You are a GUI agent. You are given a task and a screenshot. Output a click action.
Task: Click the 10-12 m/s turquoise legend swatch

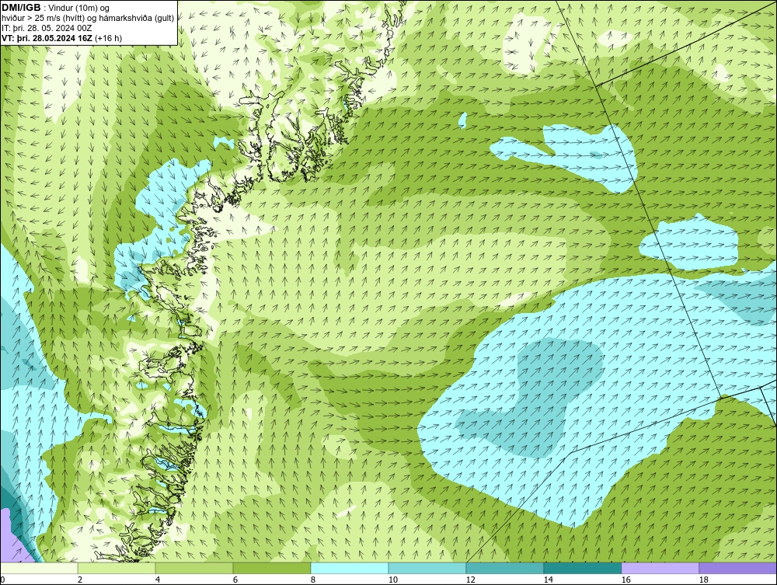427,568
